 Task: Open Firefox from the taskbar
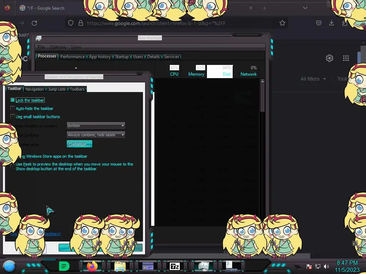coord(92,266)
